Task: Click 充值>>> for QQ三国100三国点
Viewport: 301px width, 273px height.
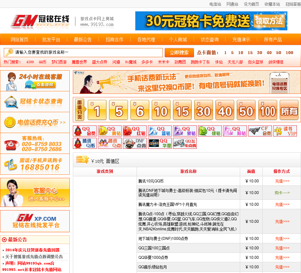Action: 282,248
